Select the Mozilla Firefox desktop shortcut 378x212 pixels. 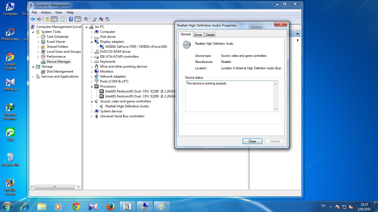pos(10,187)
